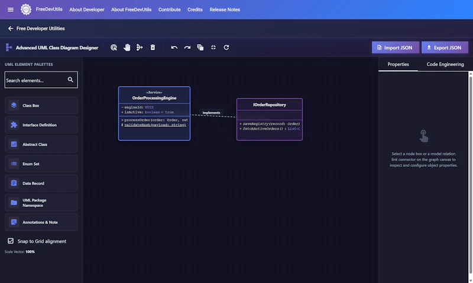Click the Interface Definition puzzle icon
Image resolution: width=473 pixels, height=283 pixels.
point(14,125)
